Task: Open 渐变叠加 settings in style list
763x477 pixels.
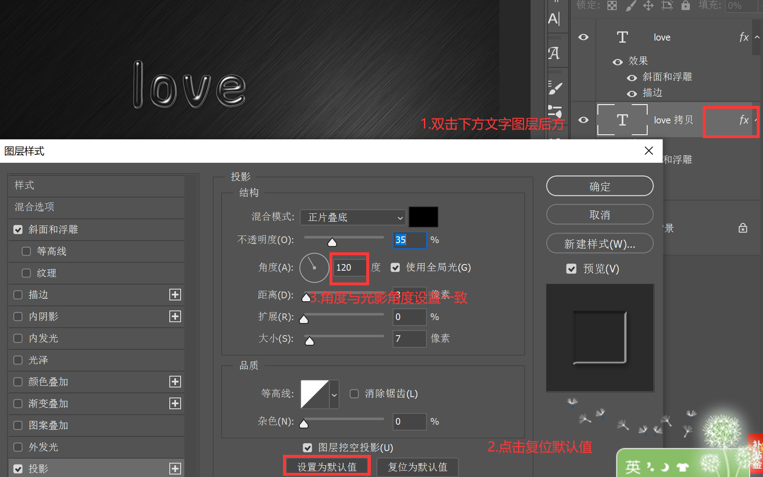Action: tap(48, 403)
